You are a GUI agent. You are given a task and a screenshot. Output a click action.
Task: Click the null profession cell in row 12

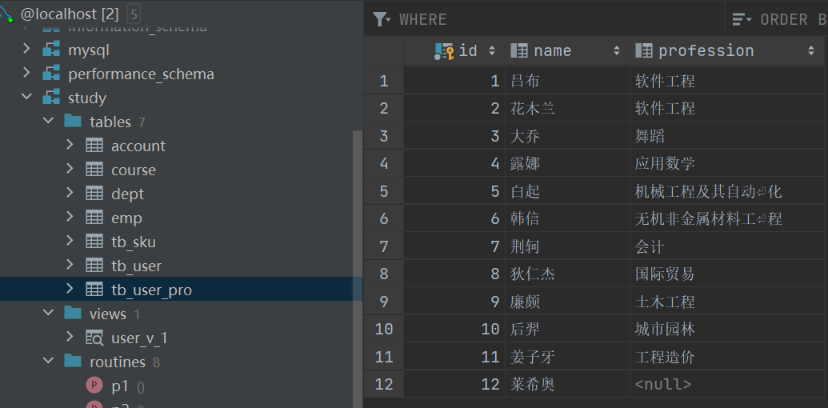(727, 384)
